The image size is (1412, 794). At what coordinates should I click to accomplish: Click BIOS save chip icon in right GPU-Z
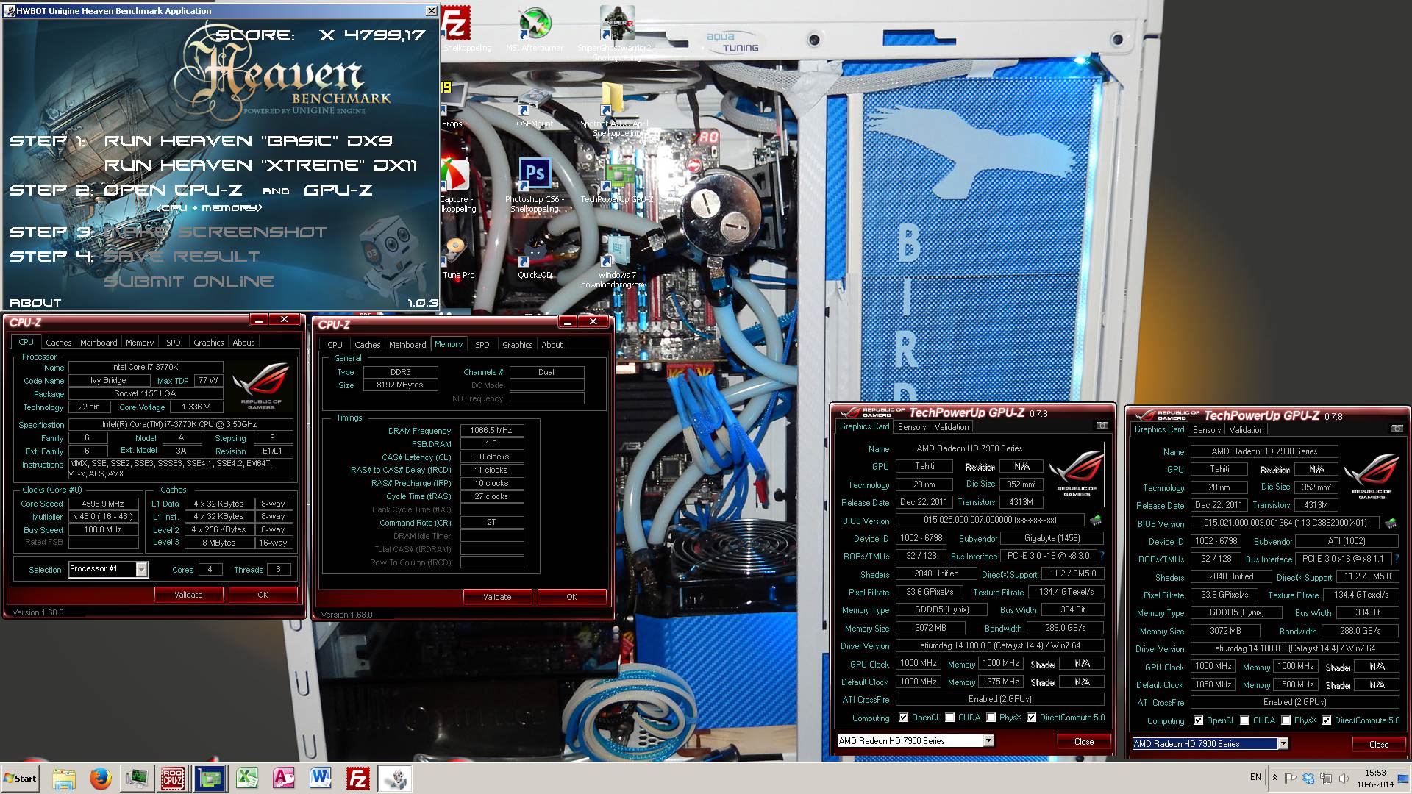(x=1390, y=523)
